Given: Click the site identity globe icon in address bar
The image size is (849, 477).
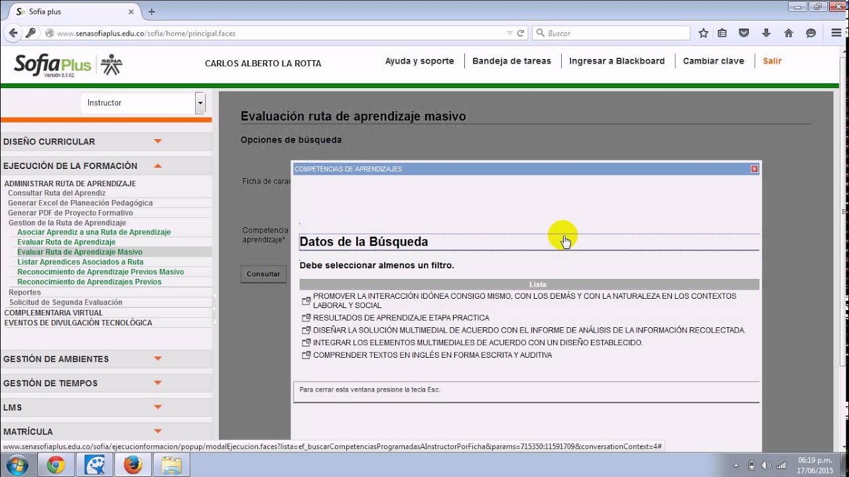Looking at the screenshot, I should [49, 33].
